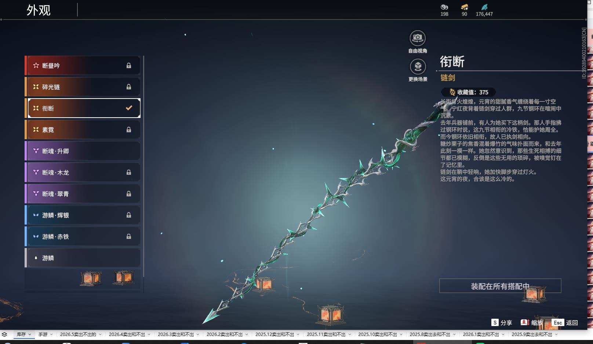The image size is (593, 344).
Task: Open the dropdown arrow on 手游 sheet tab
Action: [x=51, y=334]
